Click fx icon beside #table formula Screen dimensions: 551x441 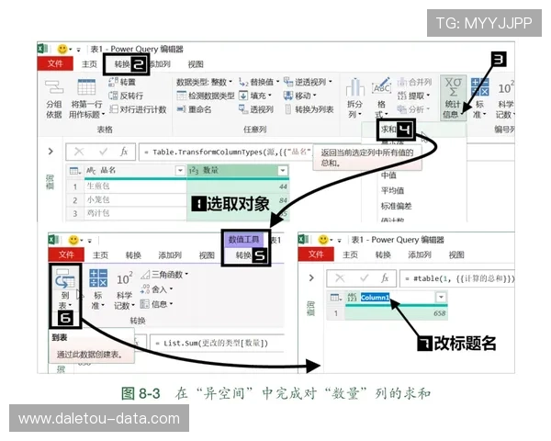click(x=385, y=278)
